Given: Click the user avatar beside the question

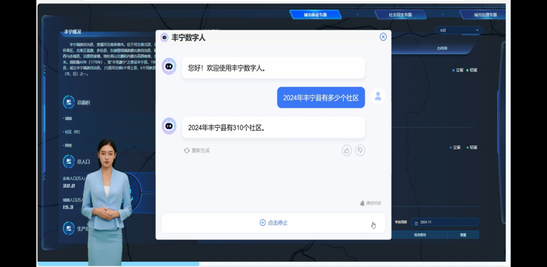Looking at the screenshot, I should 377,96.
